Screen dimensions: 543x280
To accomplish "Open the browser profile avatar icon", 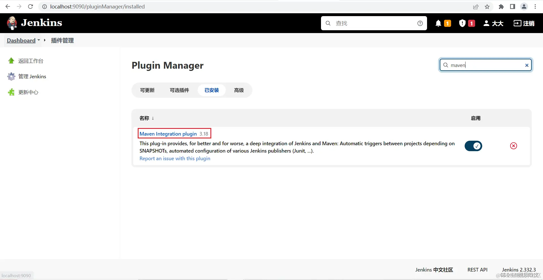I will tap(524, 6).
